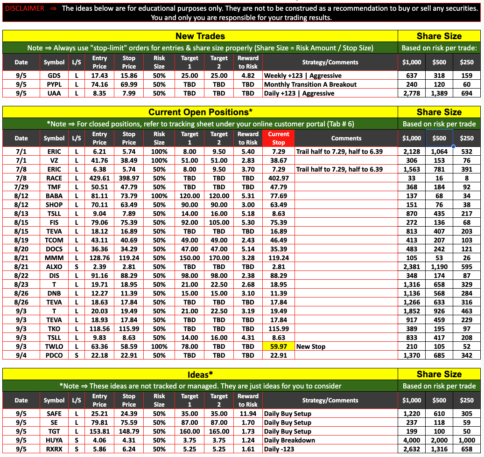Select the GDS symbol cell in New Trades

[54, 76]
